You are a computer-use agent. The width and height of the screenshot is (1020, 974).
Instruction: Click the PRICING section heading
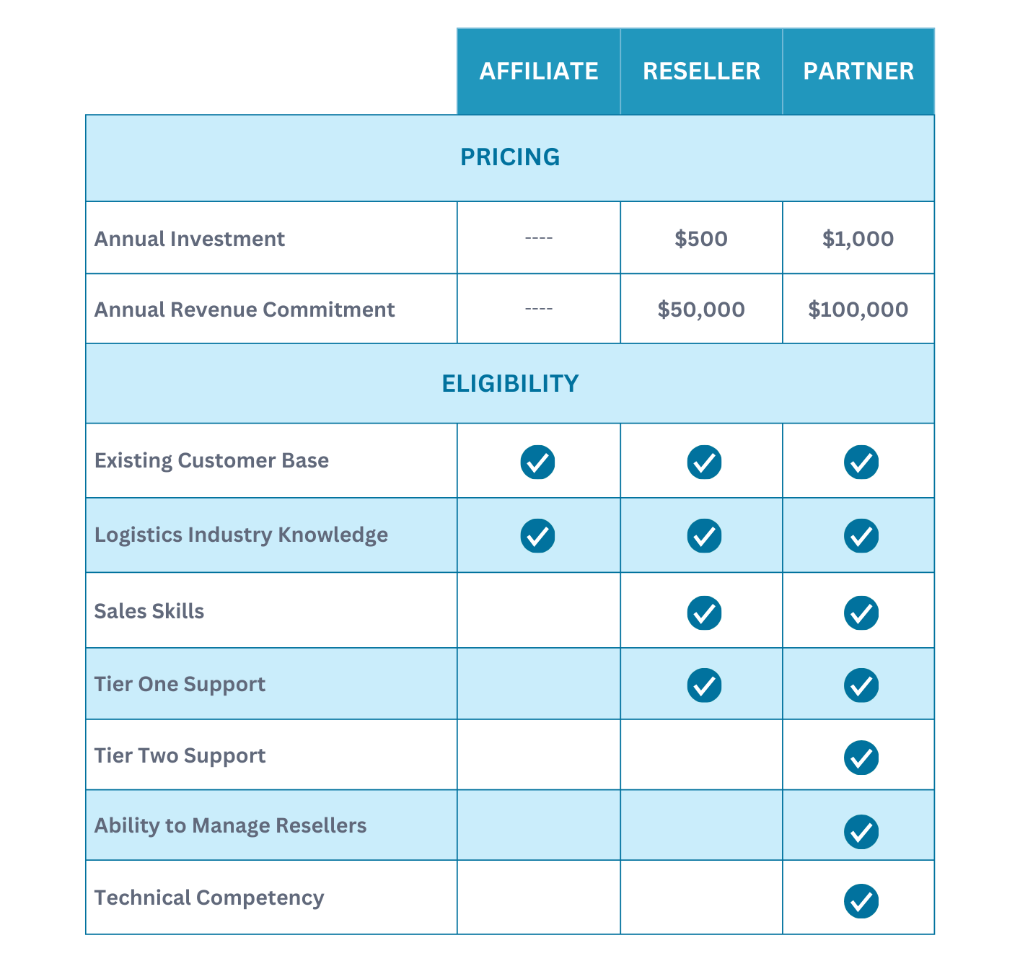tap(510, 157)
